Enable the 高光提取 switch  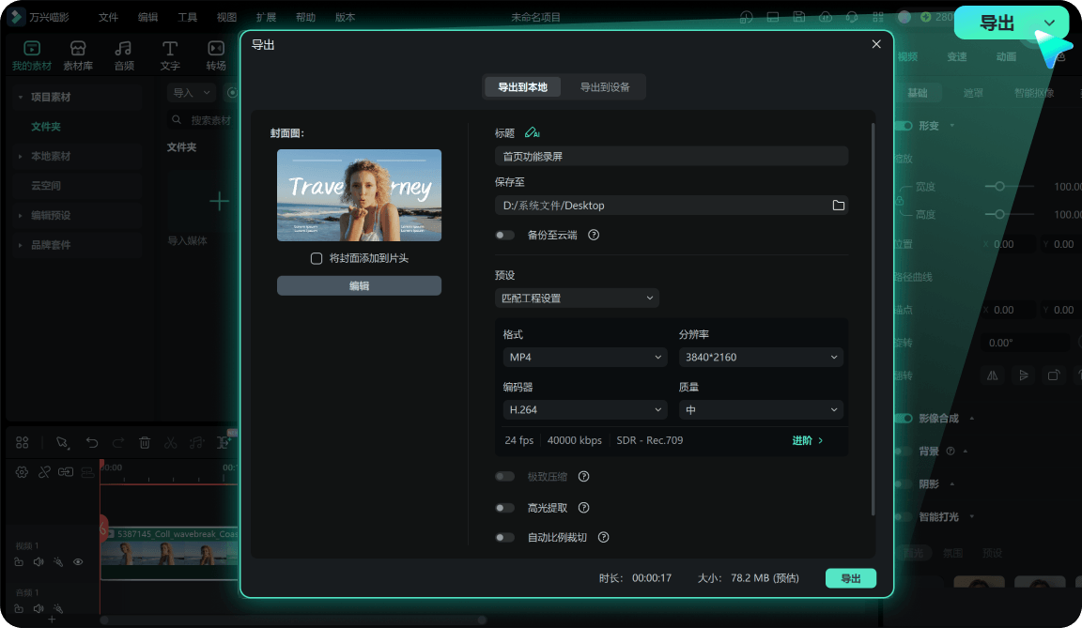click(x=504, y=508)
